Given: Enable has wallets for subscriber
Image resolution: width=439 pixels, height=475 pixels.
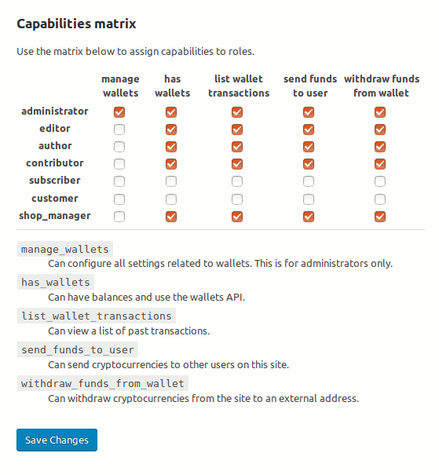Looking at the screenshot, I should coord(171,181).
